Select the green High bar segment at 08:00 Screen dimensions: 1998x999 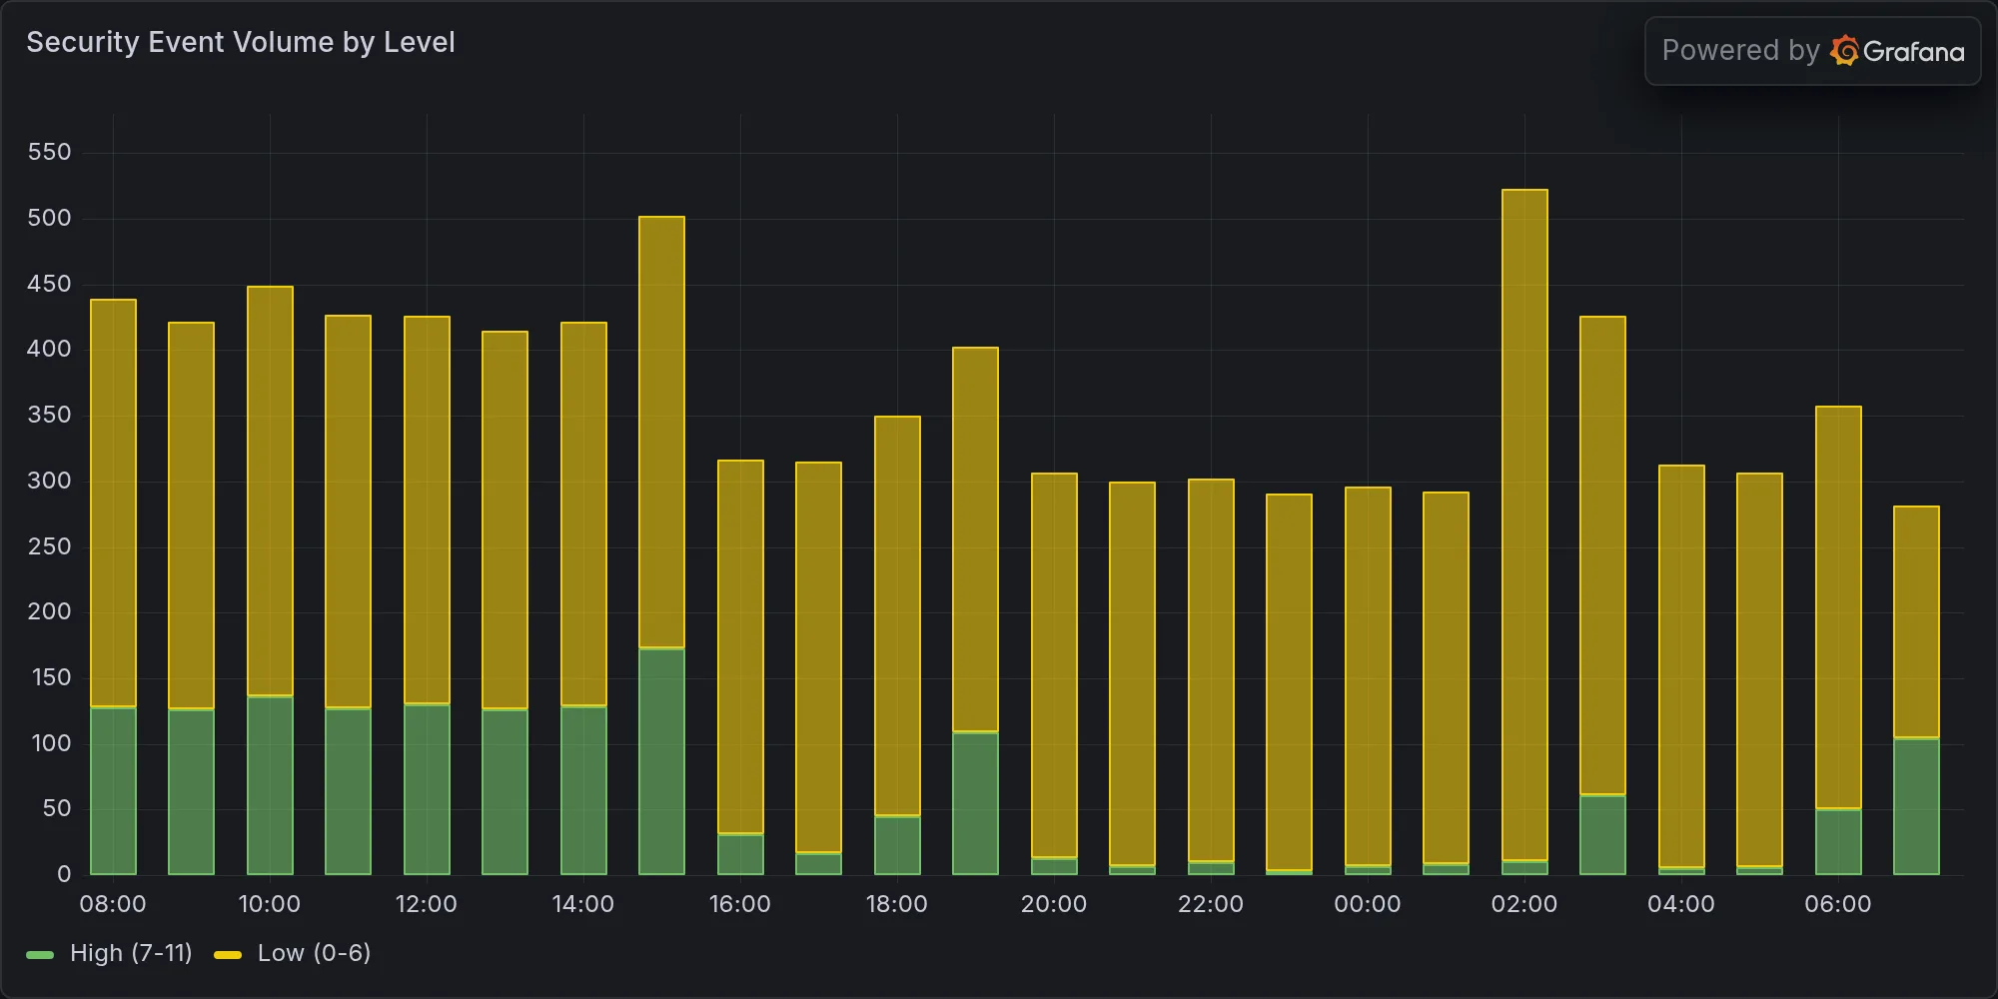click(113, 790)
